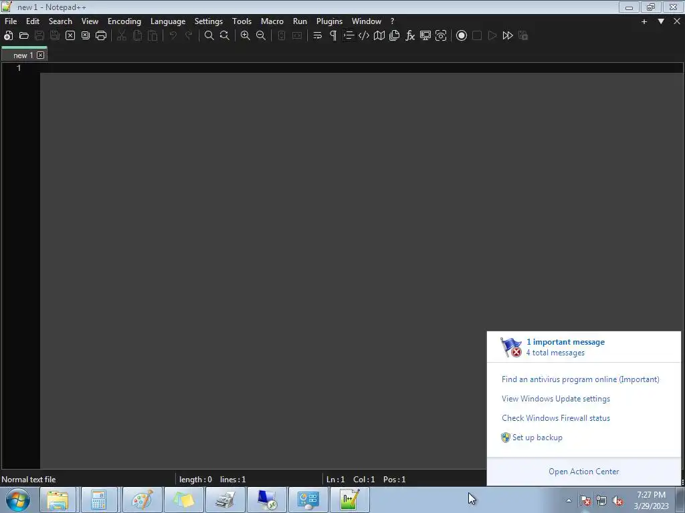The image size is (685, 513).
Task: Close the new 1 tab
Action: 41,55
